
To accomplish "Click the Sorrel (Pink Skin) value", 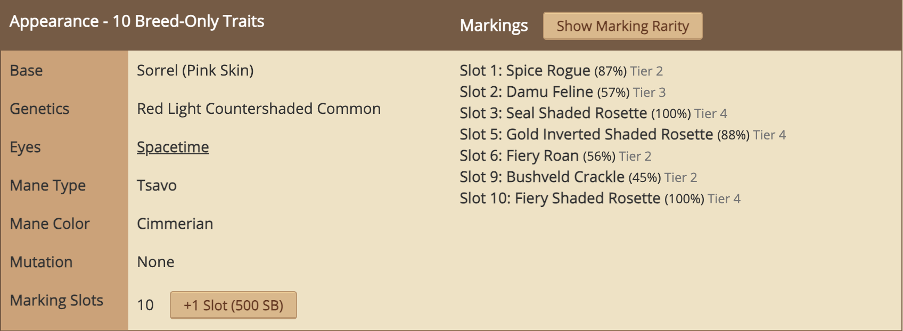I will (x=195, y=70).
